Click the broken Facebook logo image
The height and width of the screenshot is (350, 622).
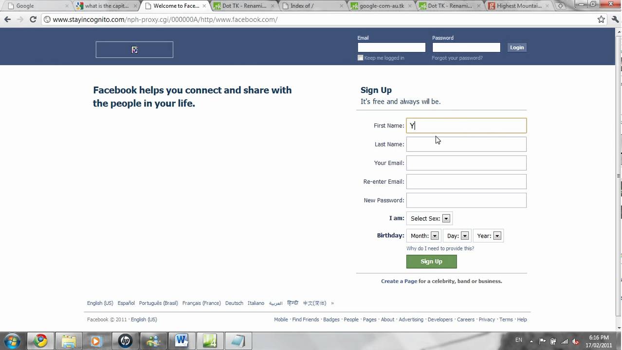pos(134,50)
